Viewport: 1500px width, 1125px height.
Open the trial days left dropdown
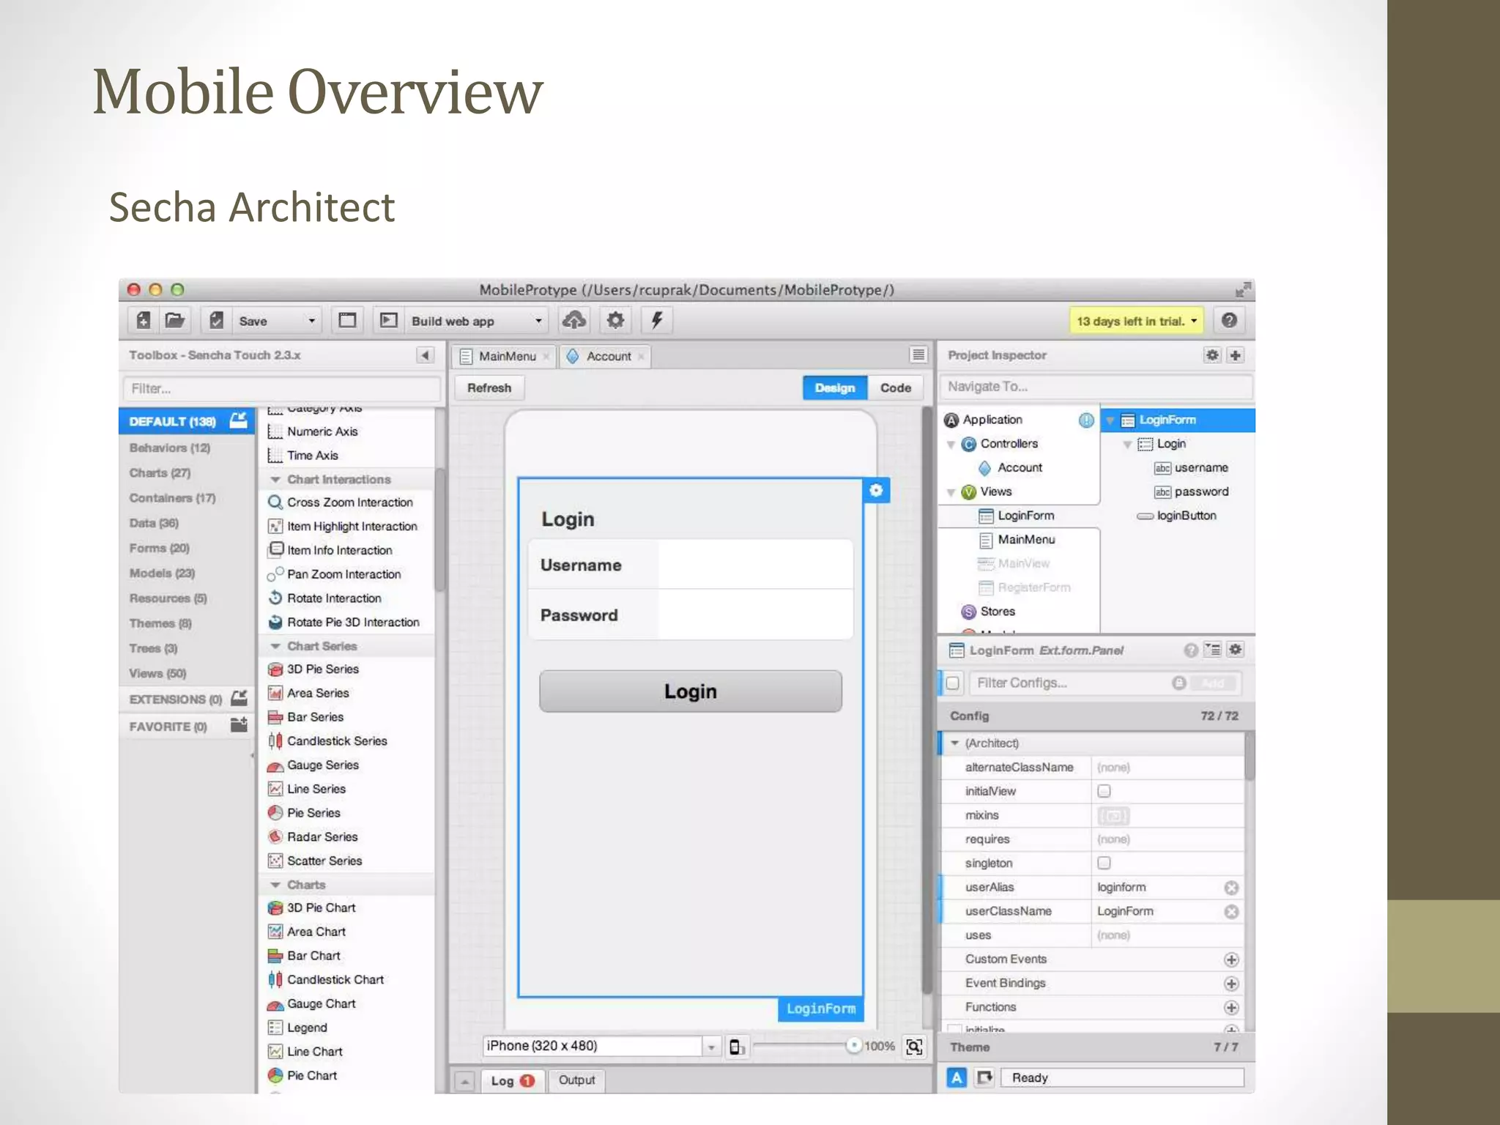pyautogui.click(x=1136, y=321)
